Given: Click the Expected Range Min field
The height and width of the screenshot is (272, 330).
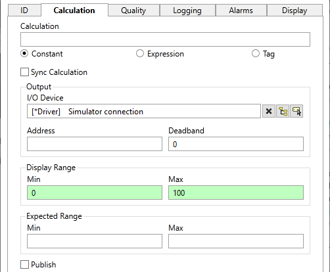Looking at the screenshot, I should (x=95, y=241).
